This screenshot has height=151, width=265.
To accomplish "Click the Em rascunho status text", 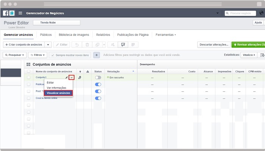I will pyautogui.click(x=117, y=77).
